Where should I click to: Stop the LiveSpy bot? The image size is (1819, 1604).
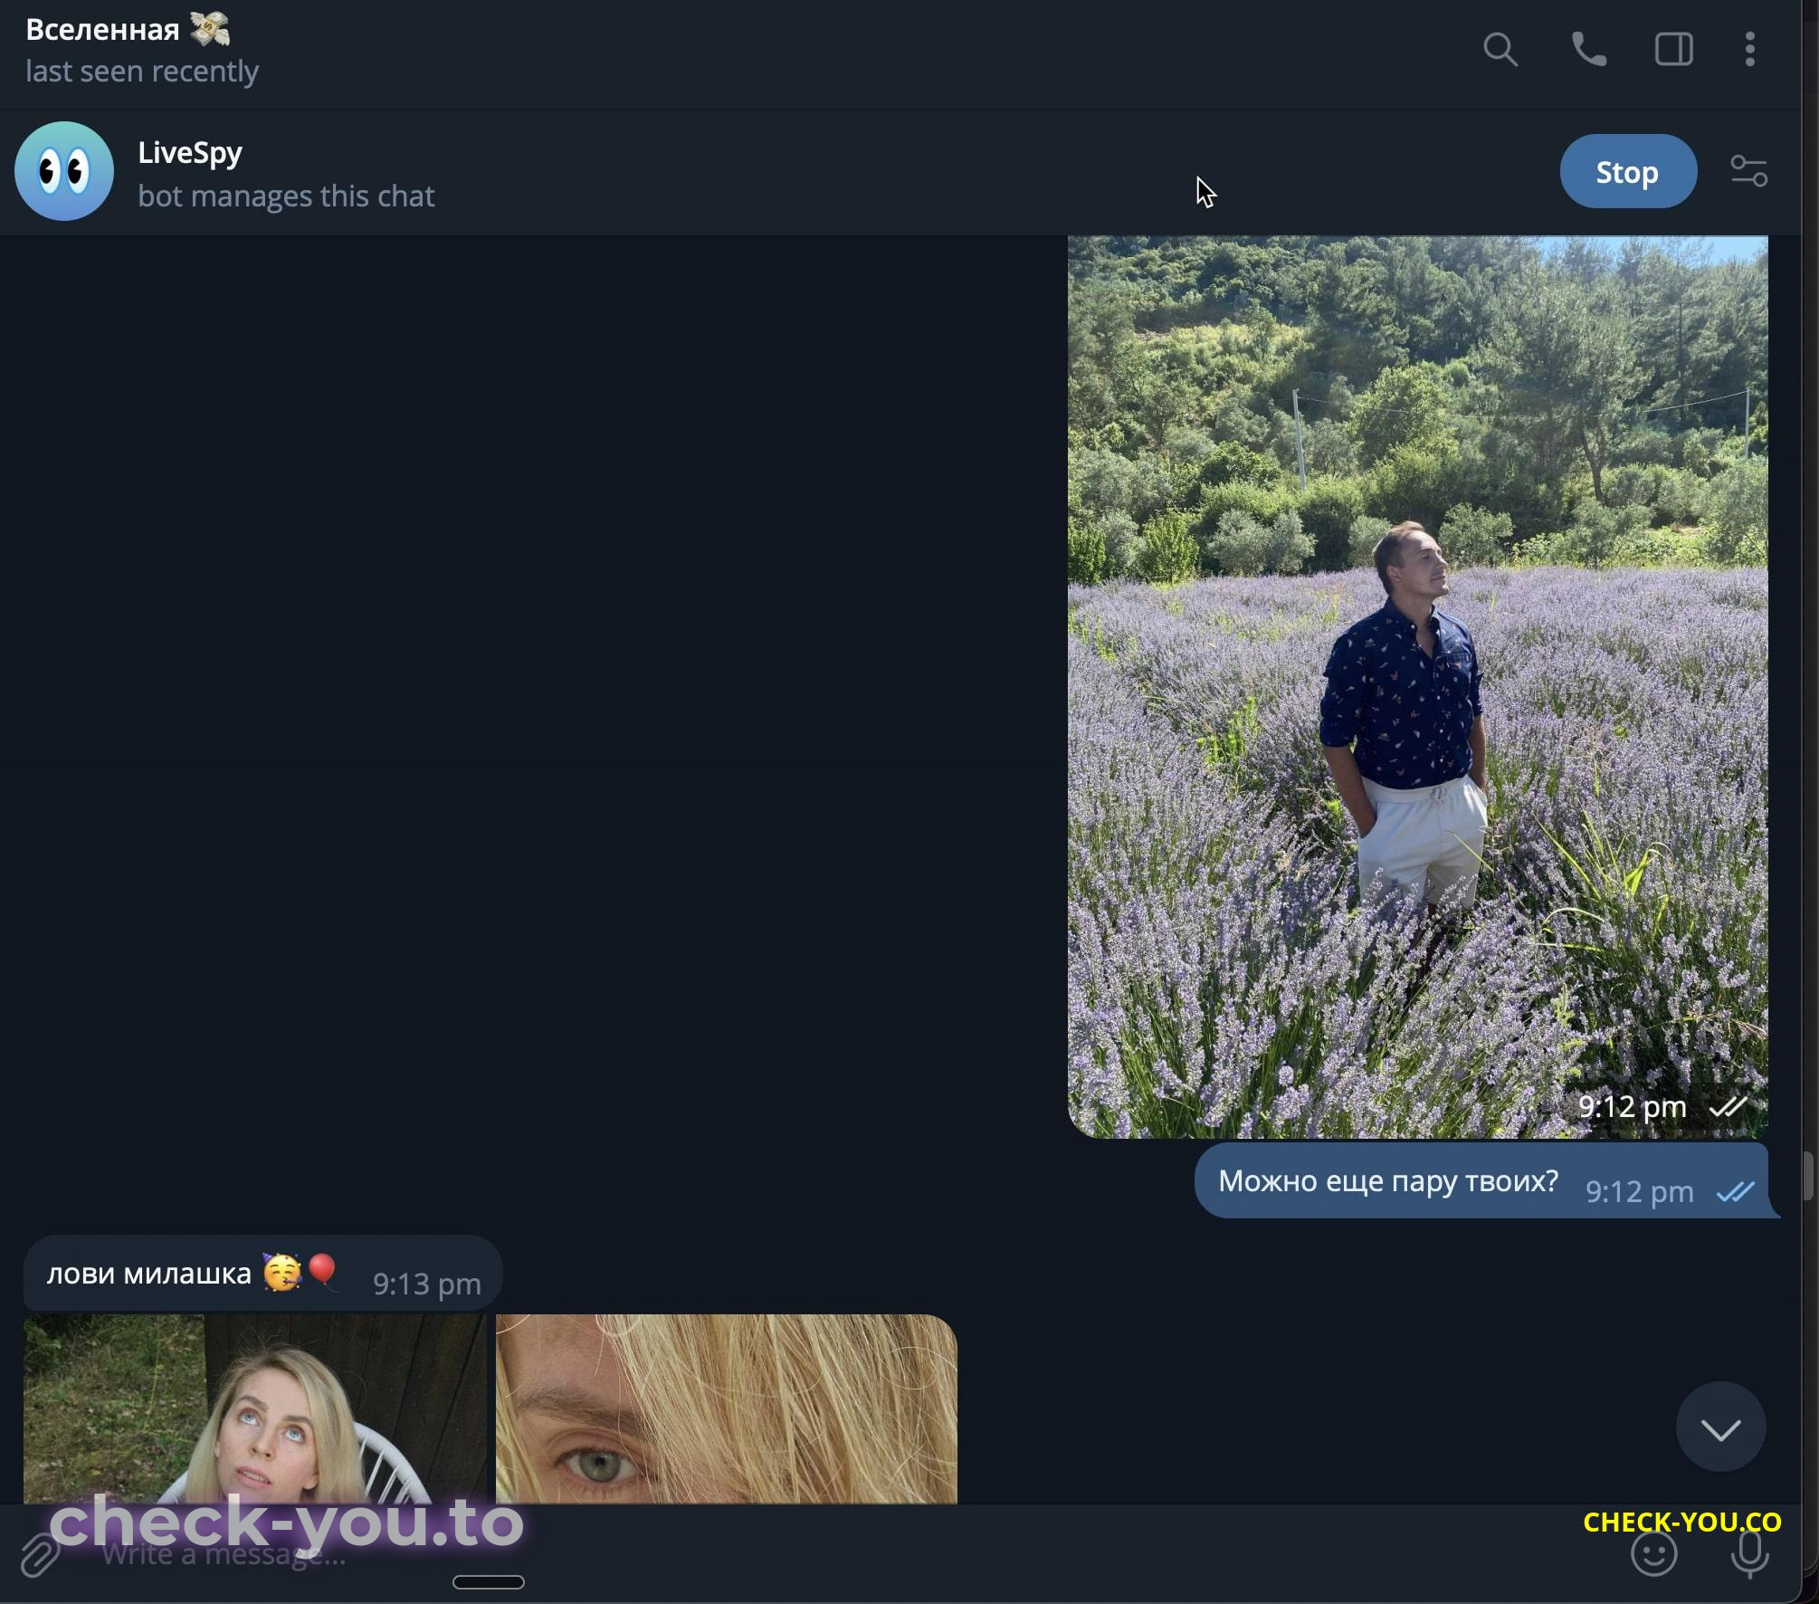click(1627, 171)
